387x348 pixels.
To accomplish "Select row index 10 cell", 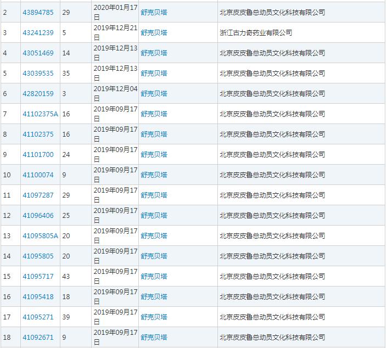I will [x=10, y=175].
